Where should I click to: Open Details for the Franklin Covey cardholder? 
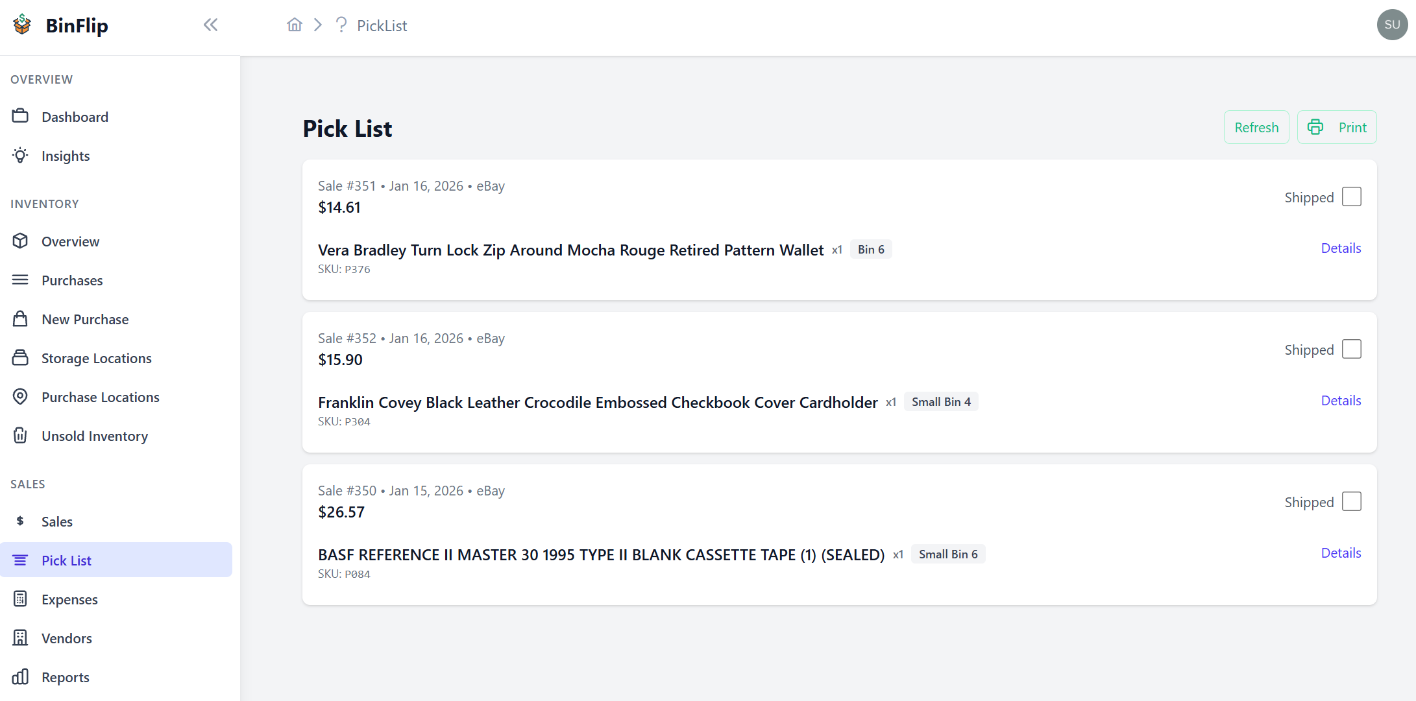pos(1341,400)
